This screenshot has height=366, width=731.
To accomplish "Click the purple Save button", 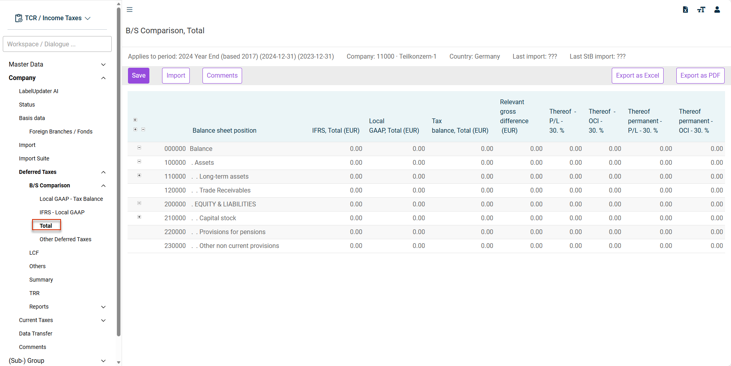I will tap(139, 76).
